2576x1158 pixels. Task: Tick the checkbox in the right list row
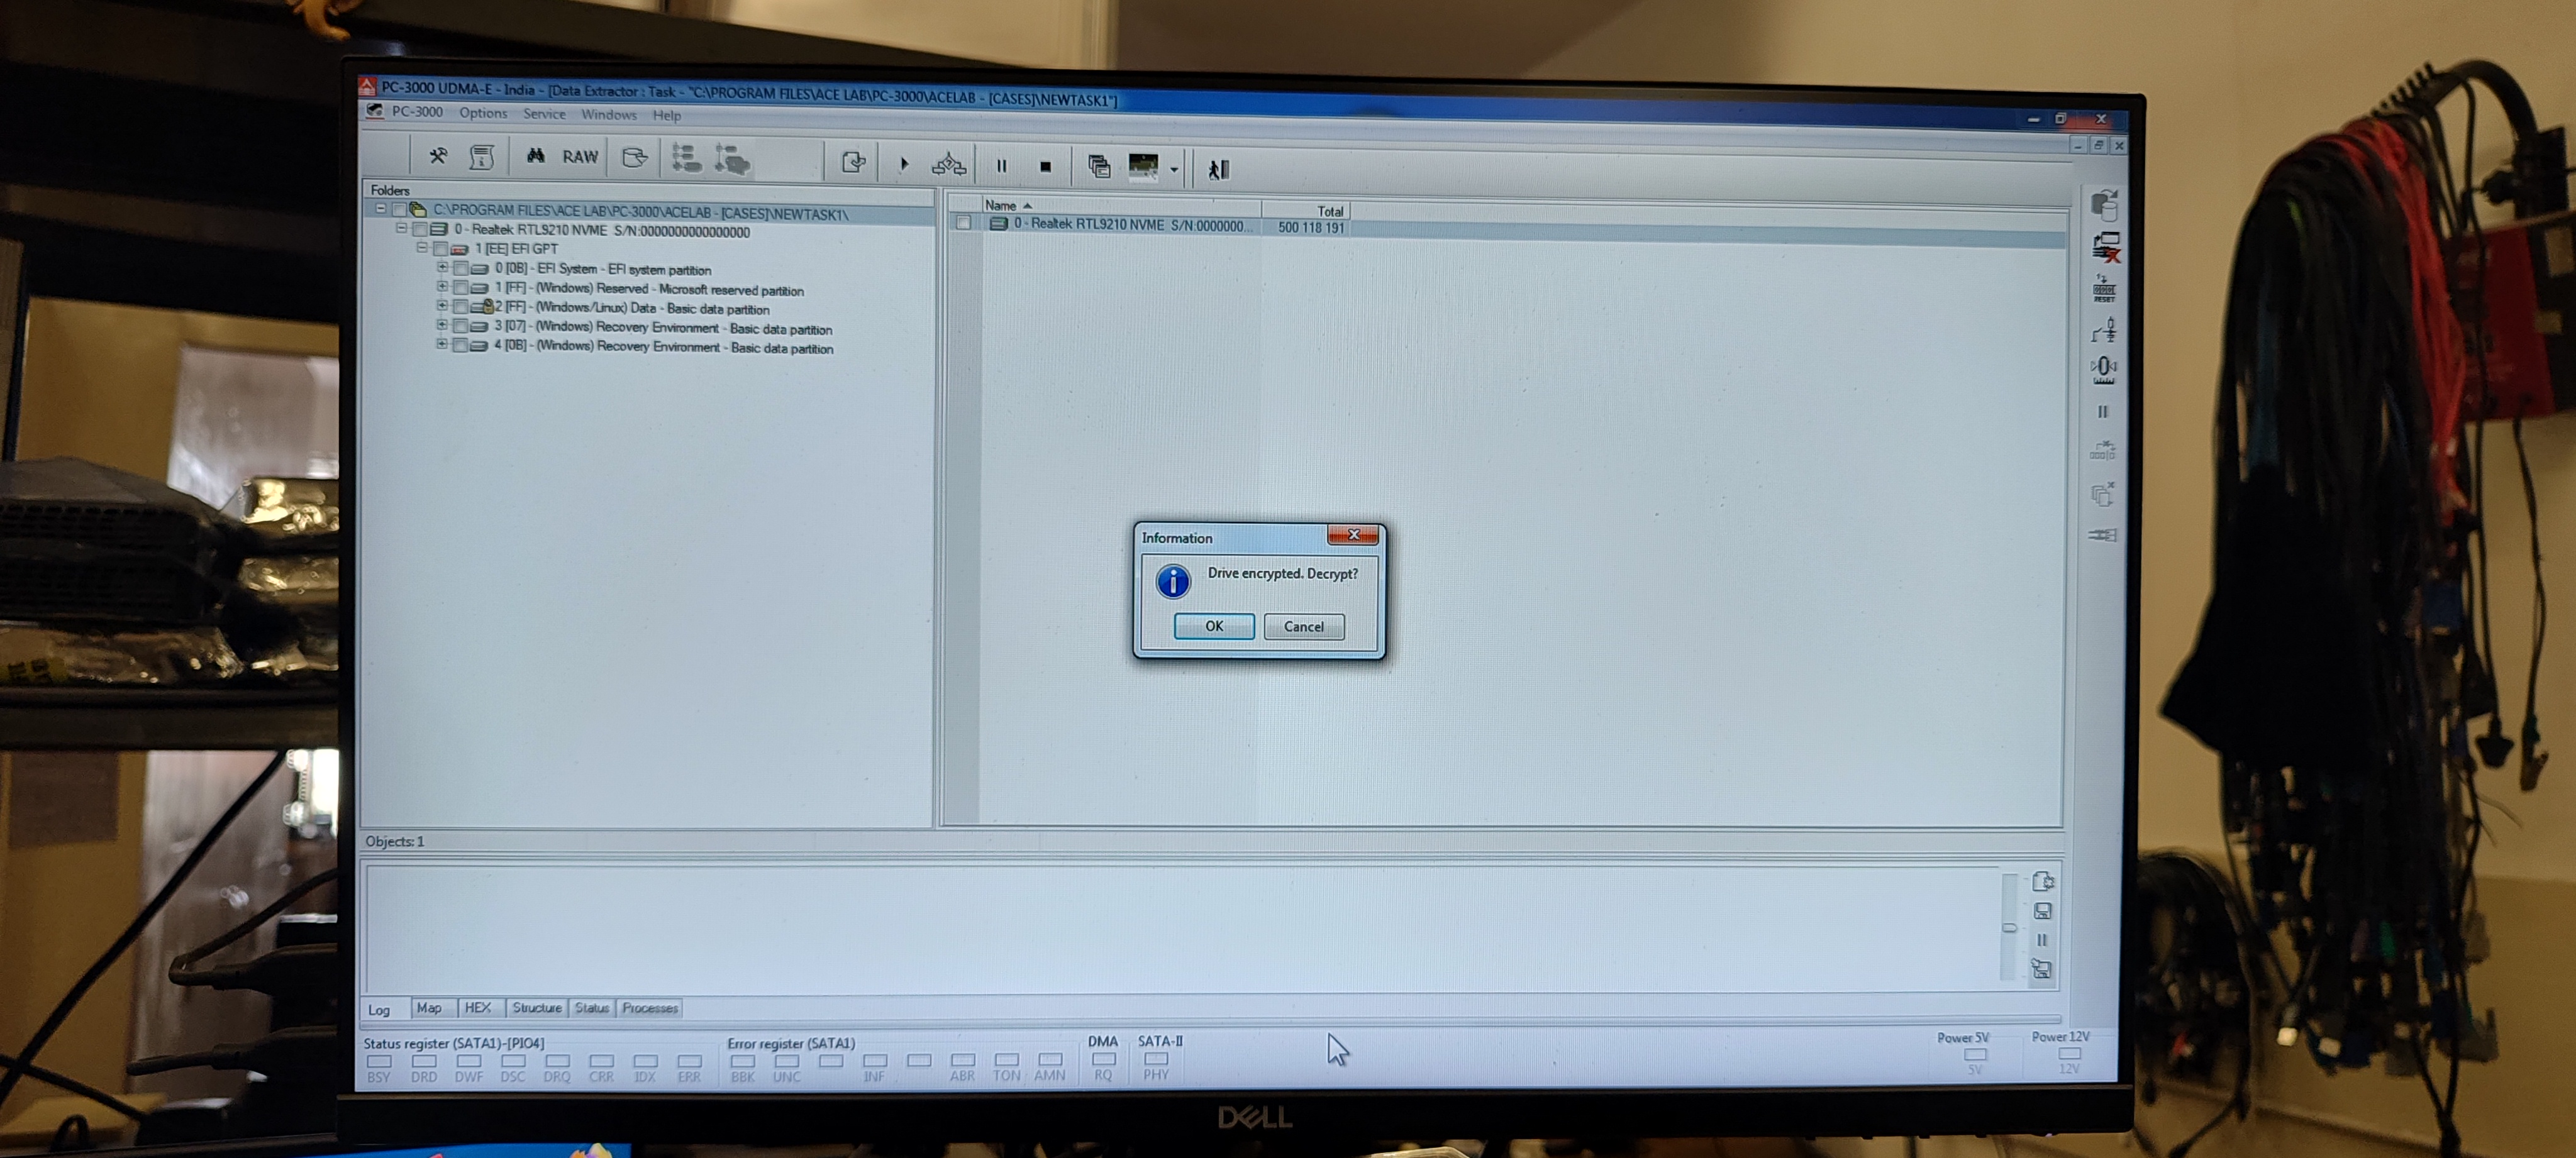pyautogui.click(x=963, y=223)
